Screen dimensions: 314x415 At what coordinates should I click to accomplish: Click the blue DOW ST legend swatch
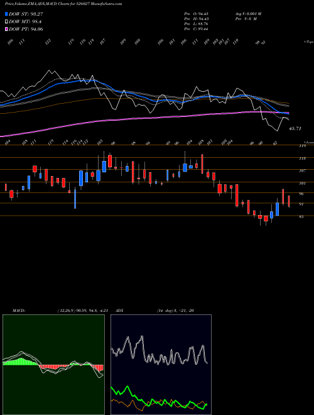coord(6,14)
